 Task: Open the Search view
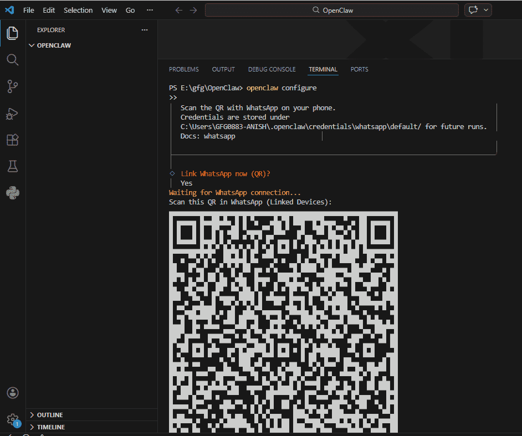(12, 60)
